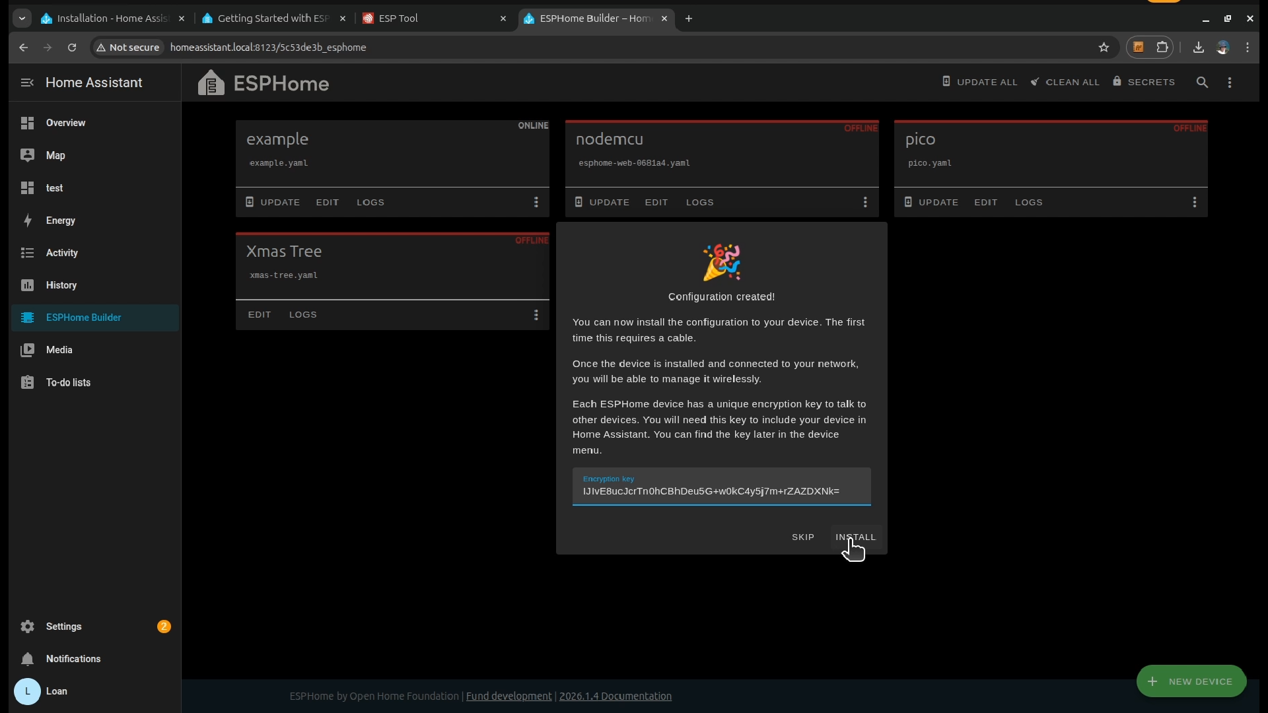Screen dimensions: 1268x713
Task: Click the Overview dashboard icon
Action: (27, 123)
